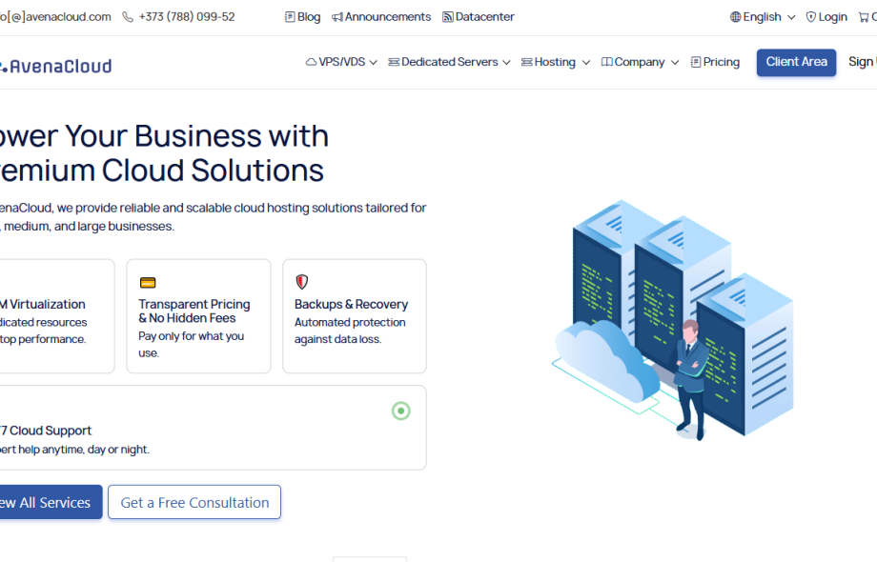Click the server icon beside Hosting menu
Screen dimensions: 877x562
click(x=528, y=62)
